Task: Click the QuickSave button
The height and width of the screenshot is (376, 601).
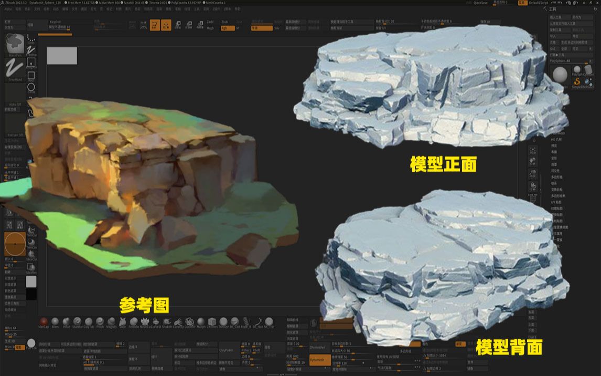Action: point(480,3)
